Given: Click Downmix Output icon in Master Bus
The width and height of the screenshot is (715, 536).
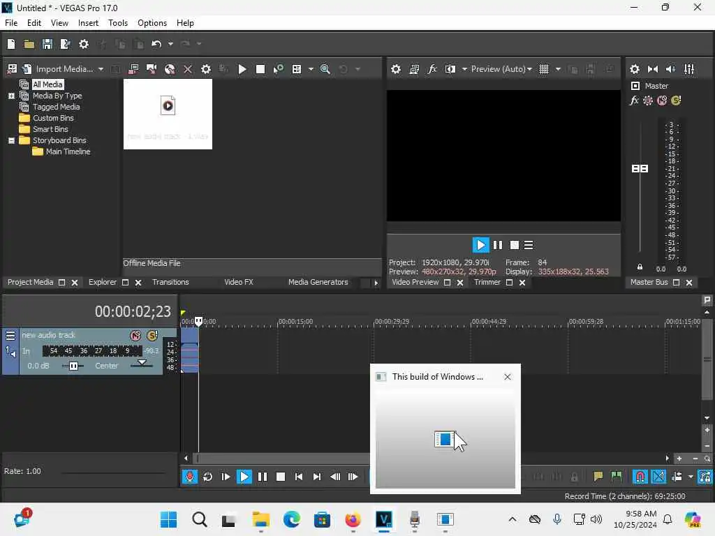Looking at the screenshot, I should [653, 69].
